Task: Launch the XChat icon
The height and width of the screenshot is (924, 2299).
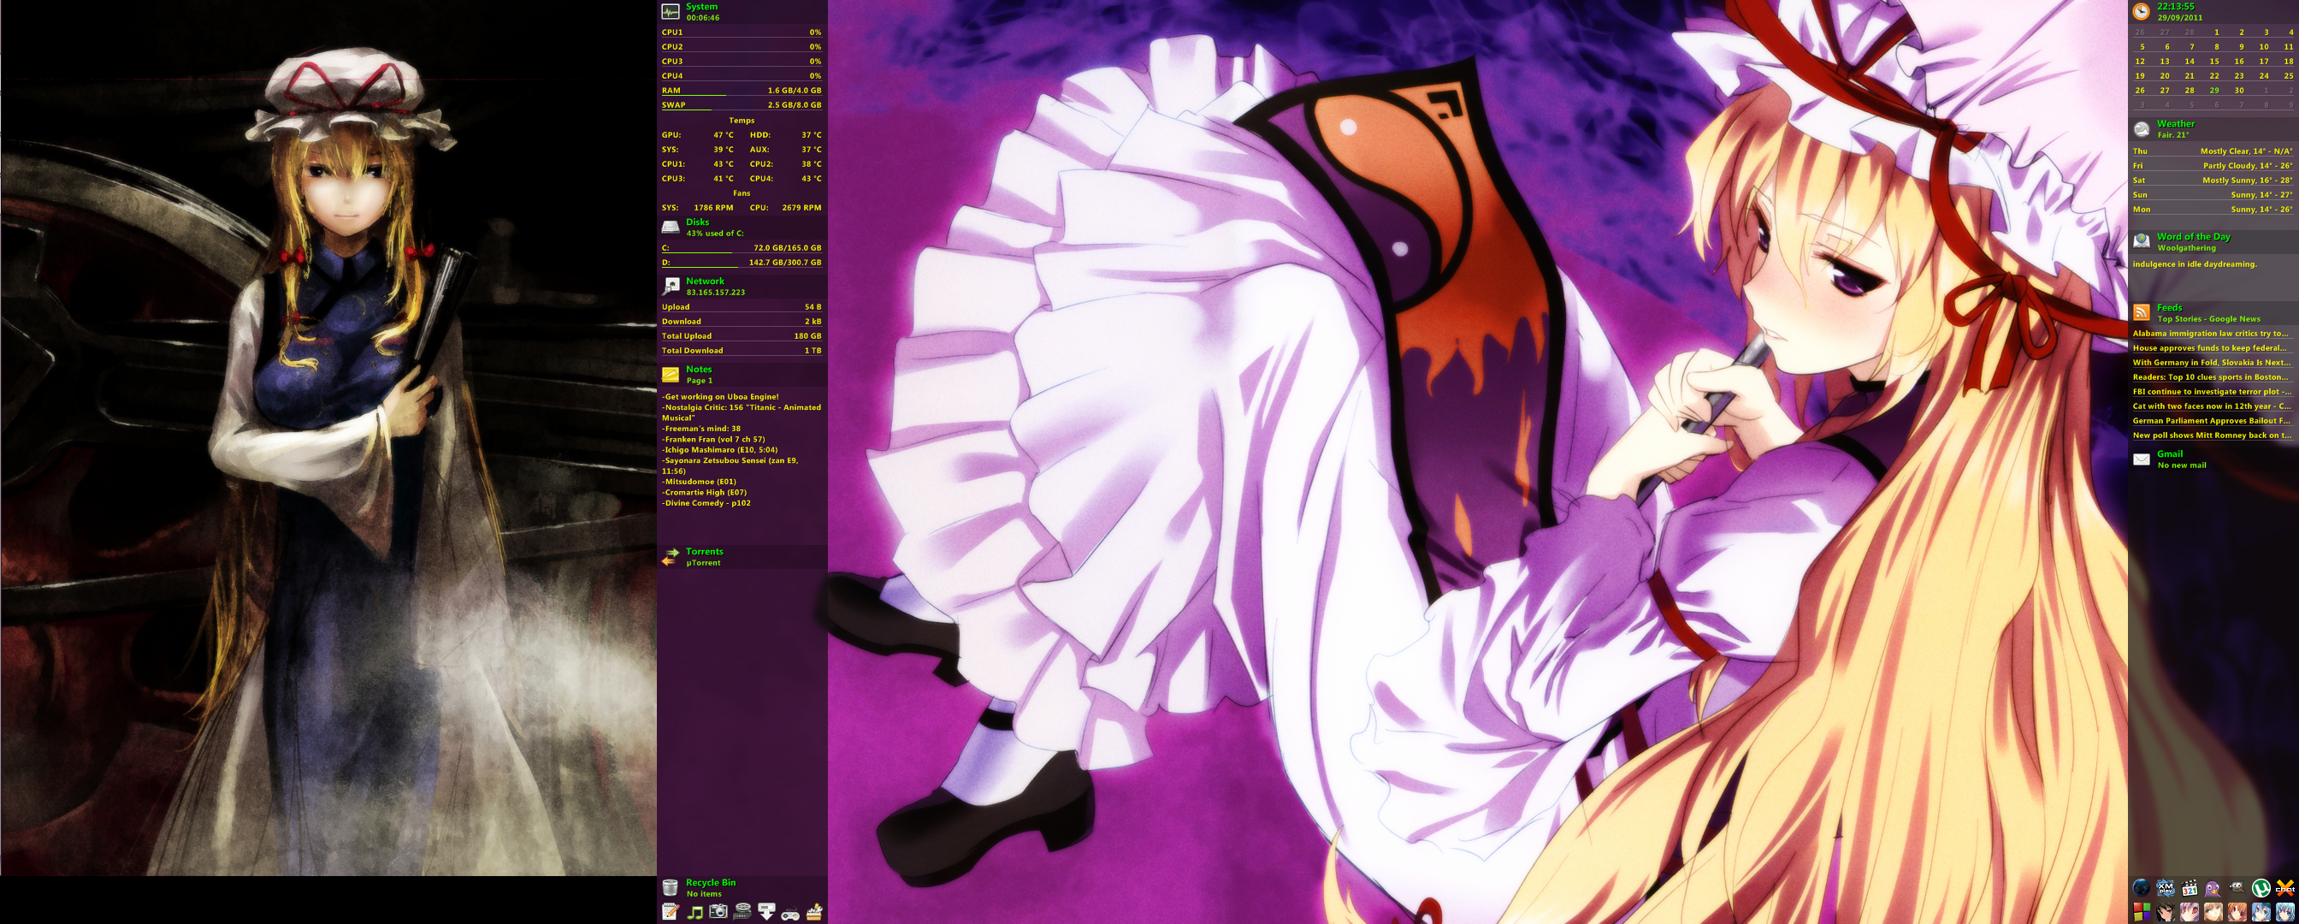Action: 2285,888
